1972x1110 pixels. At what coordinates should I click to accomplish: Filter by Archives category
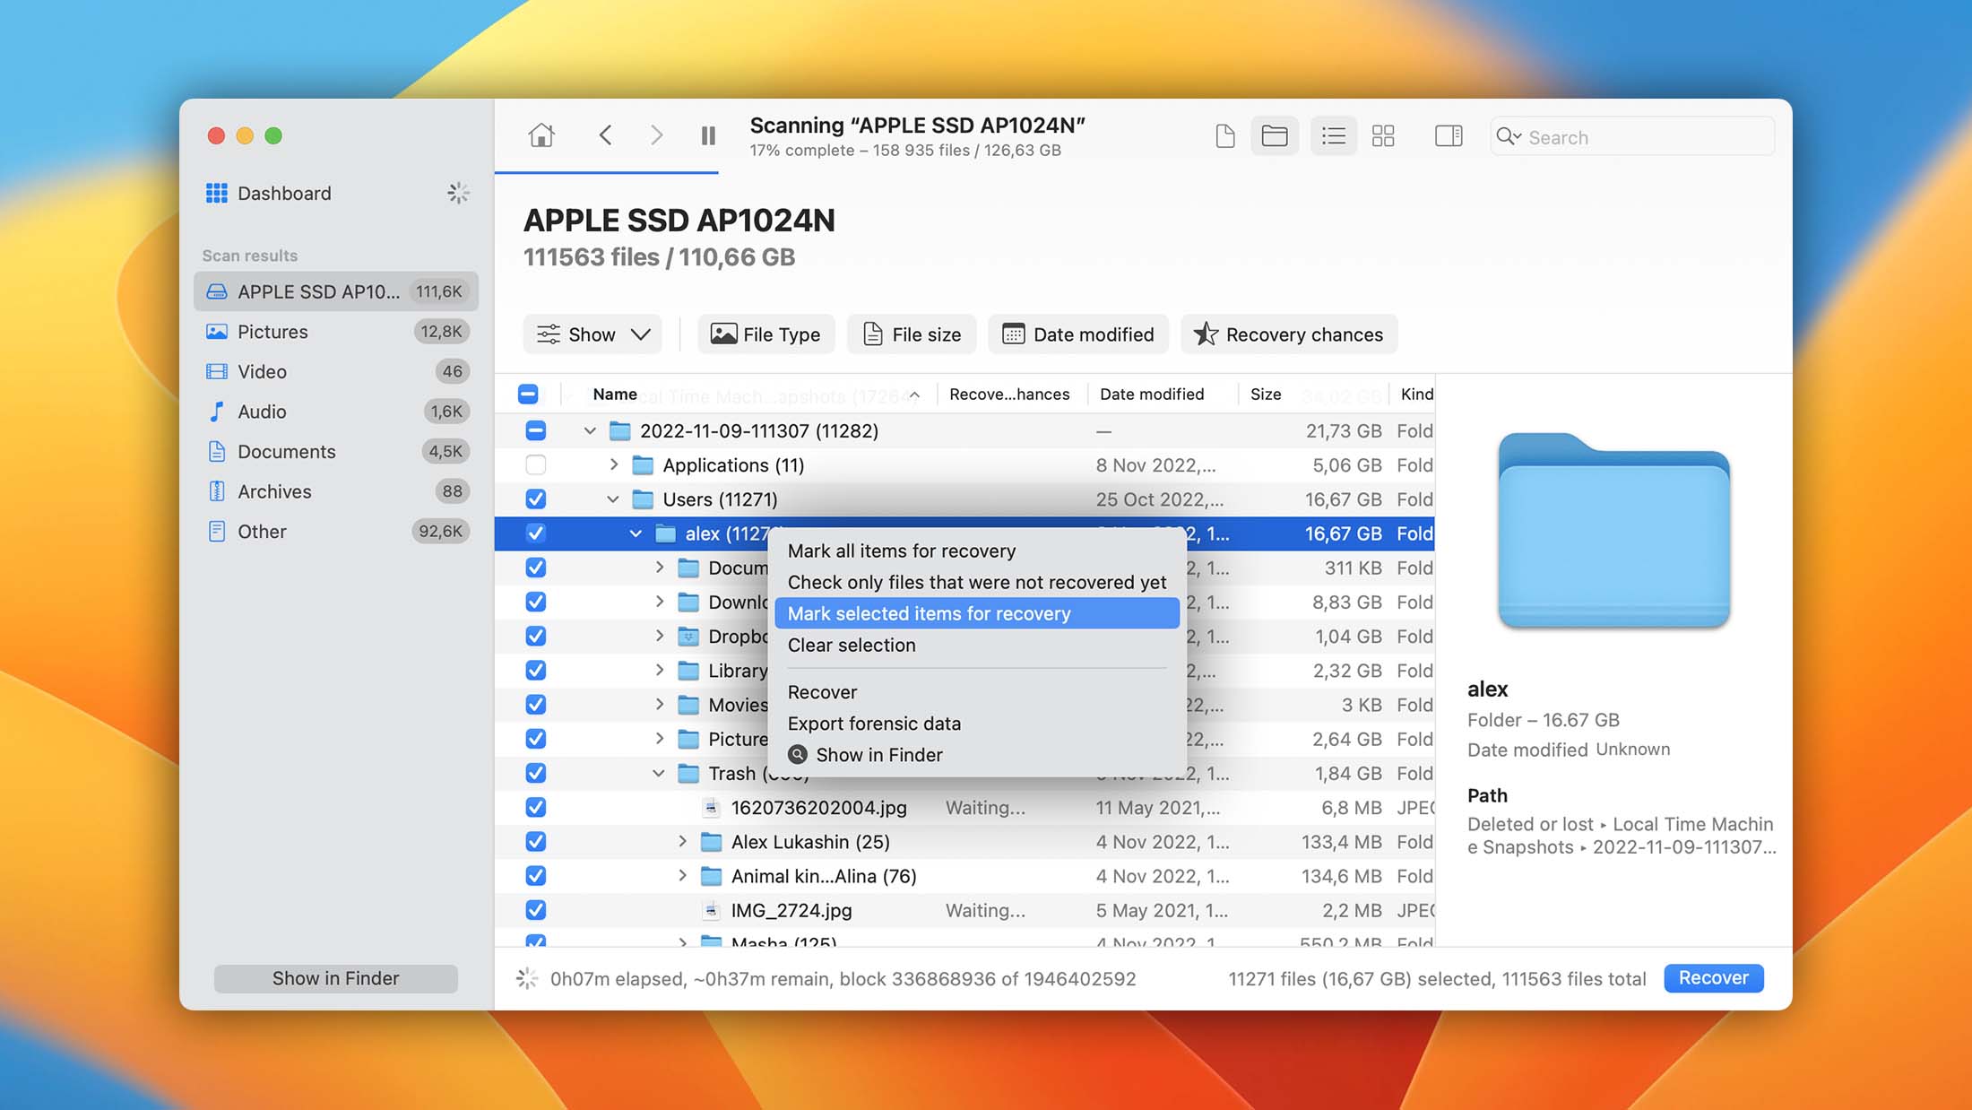click(x=336, y=491)
